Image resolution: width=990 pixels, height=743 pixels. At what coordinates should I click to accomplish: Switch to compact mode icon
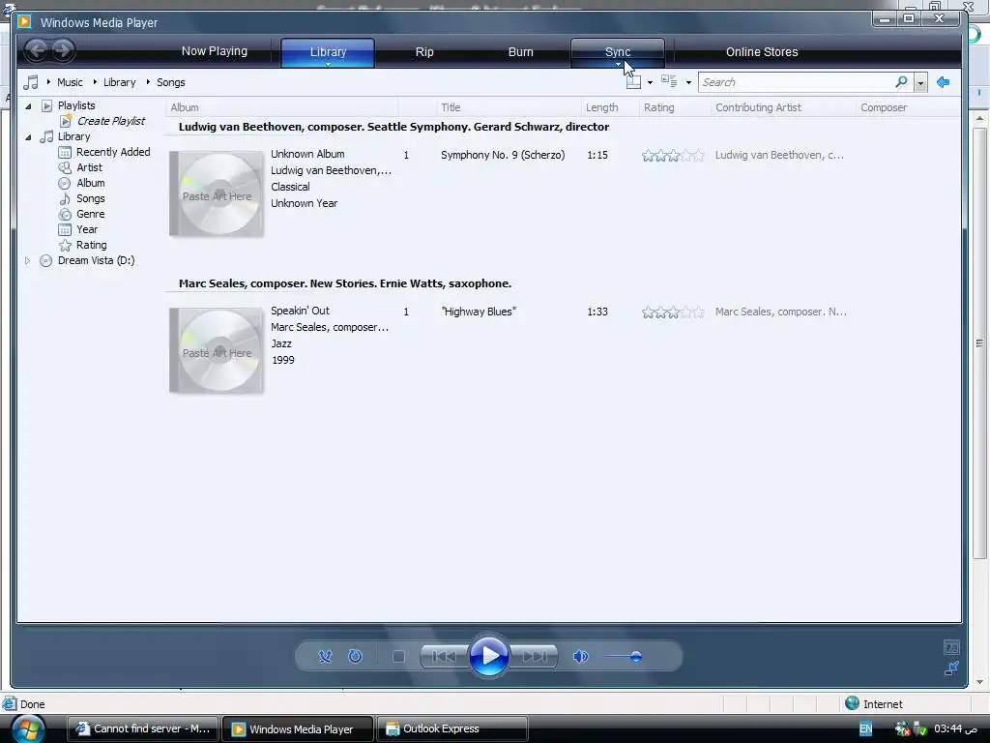951,668
